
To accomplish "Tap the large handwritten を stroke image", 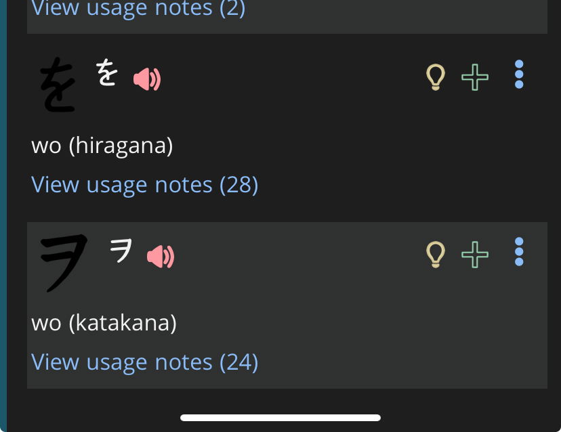I will 58,83.
